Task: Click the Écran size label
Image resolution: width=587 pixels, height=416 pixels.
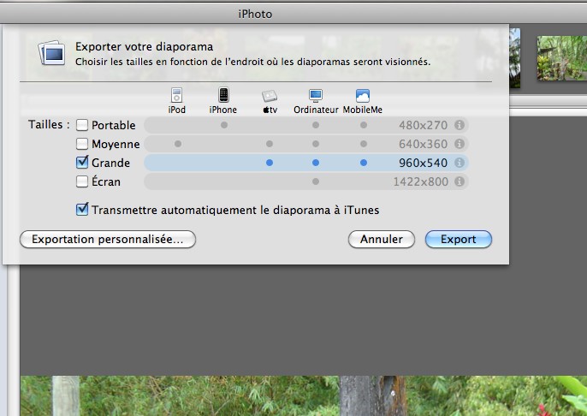Action: [106, 181]
